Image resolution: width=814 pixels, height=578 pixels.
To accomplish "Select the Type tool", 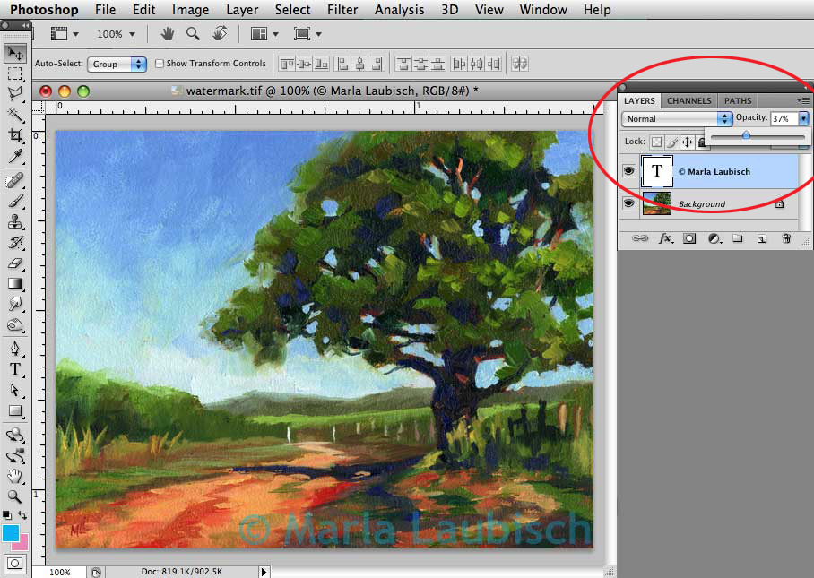I will coord(15,370).
